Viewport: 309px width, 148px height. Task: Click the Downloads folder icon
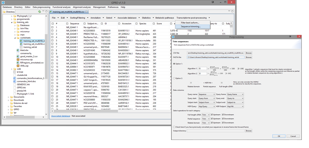[x=11, y=100]
